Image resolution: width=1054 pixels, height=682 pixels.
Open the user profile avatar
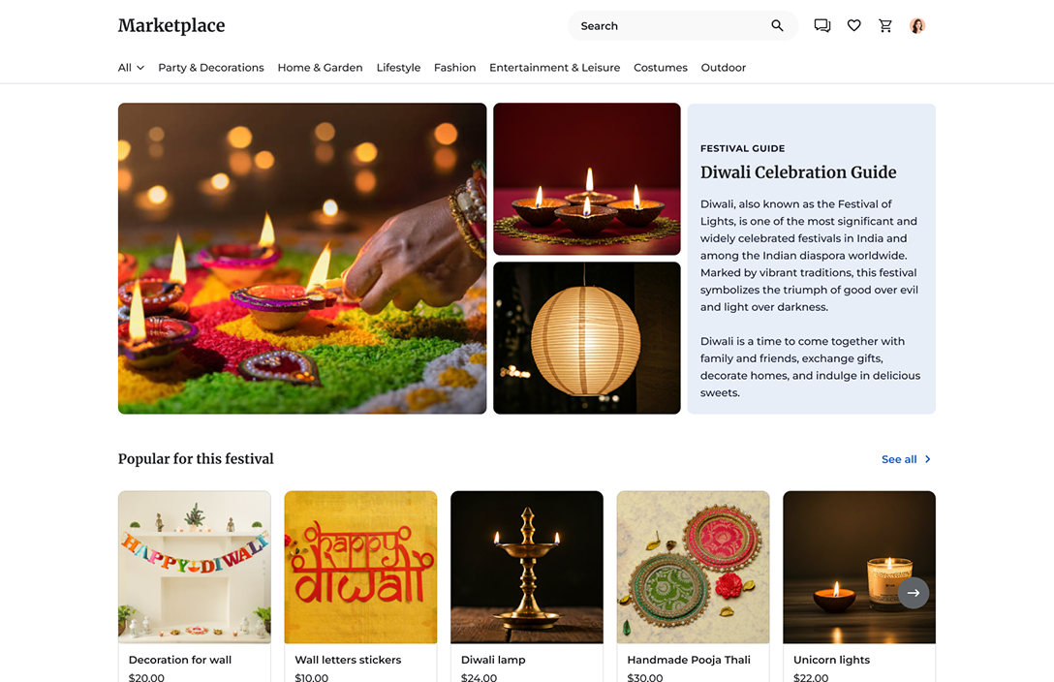[917, 25]
